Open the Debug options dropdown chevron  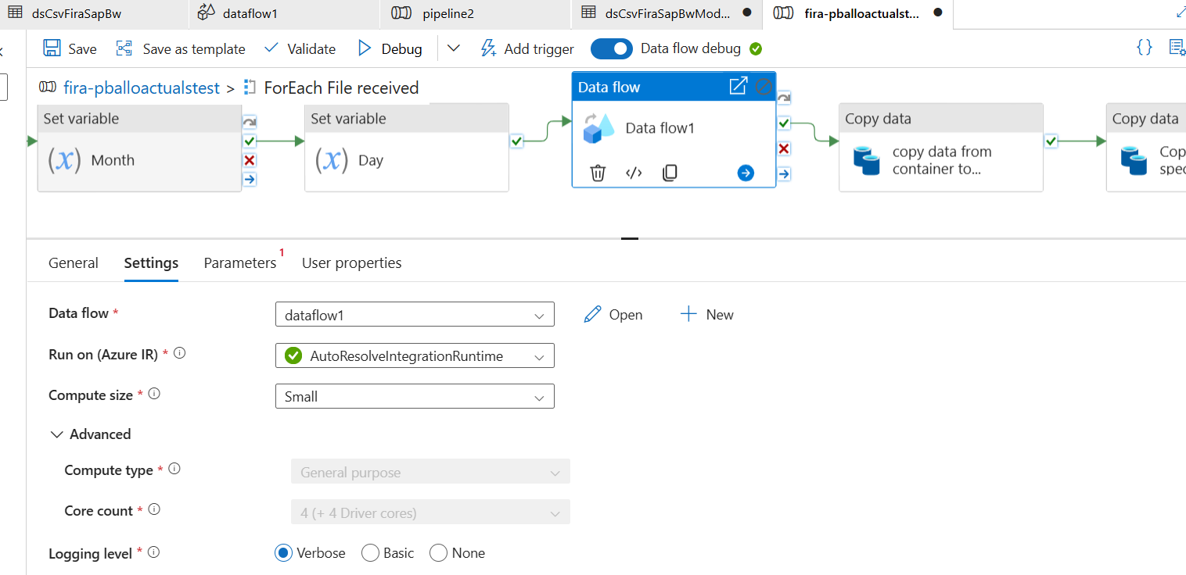click(x=454, y=48)
